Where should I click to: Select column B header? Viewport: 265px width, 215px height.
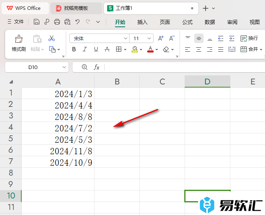click(117, 82)
